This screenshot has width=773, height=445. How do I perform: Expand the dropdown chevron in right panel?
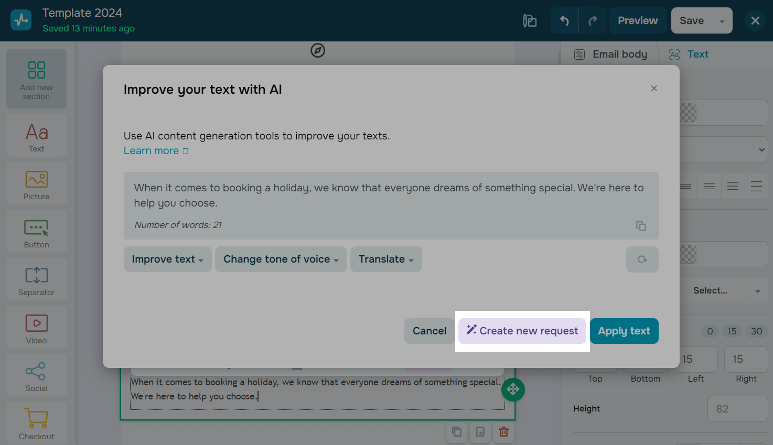point(761,150)
